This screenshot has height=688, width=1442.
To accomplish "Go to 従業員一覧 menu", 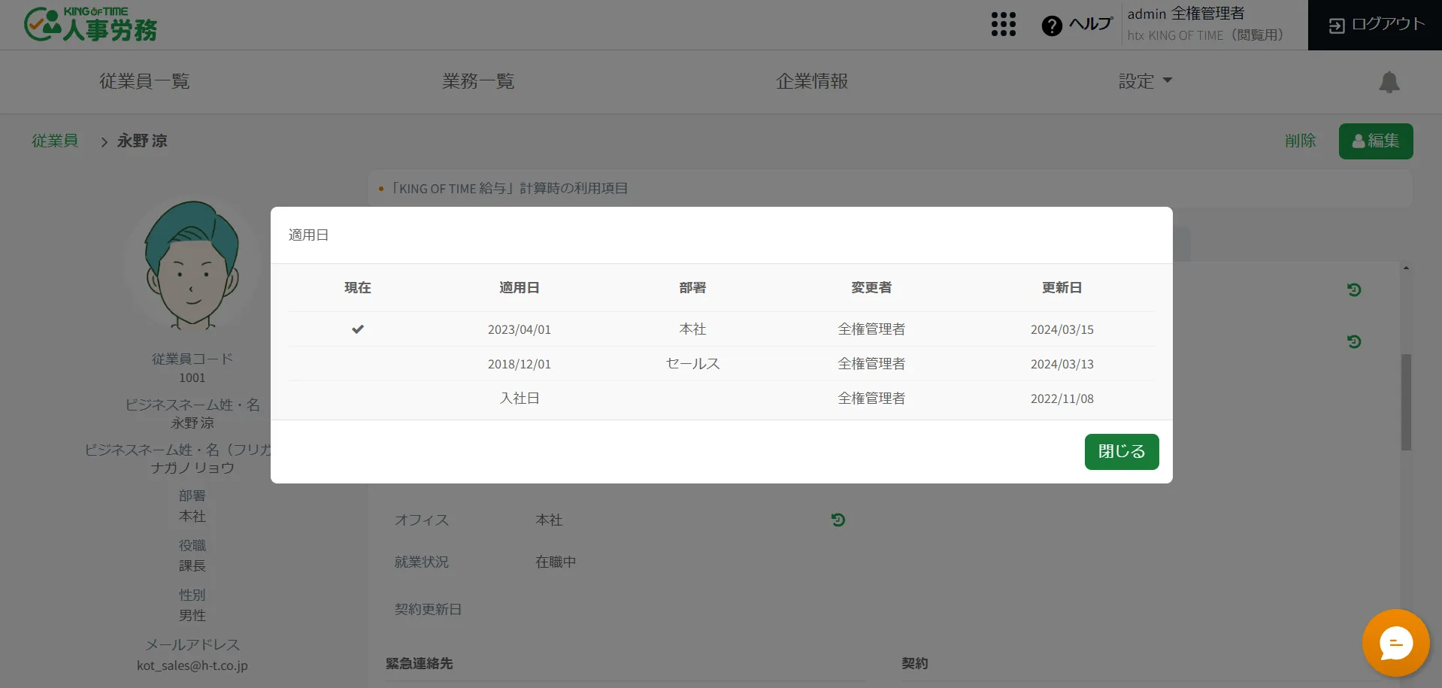I will click(144, 81).
